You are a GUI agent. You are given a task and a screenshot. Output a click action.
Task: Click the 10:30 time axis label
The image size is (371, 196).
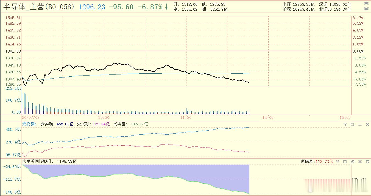(x=104, y=117)
